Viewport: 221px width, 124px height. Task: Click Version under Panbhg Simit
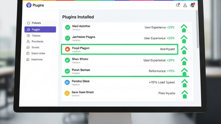point(76,85)
